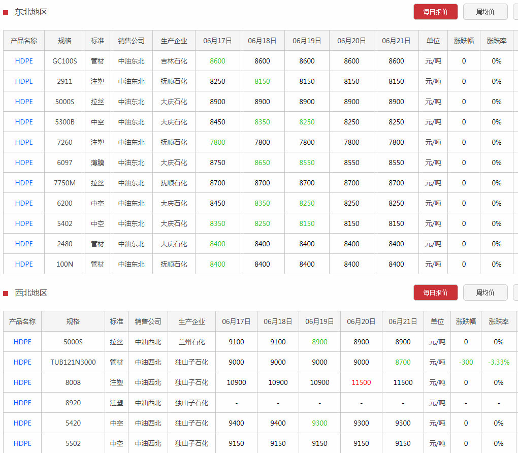Viewport: 518px width, 453px height.
Task: Click TUB121N3000 specification cell
Action: 73,362
